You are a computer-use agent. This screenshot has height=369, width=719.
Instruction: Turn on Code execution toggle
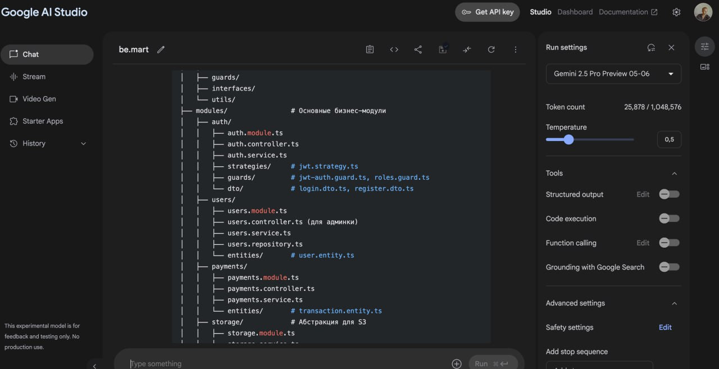coord(668,218)
